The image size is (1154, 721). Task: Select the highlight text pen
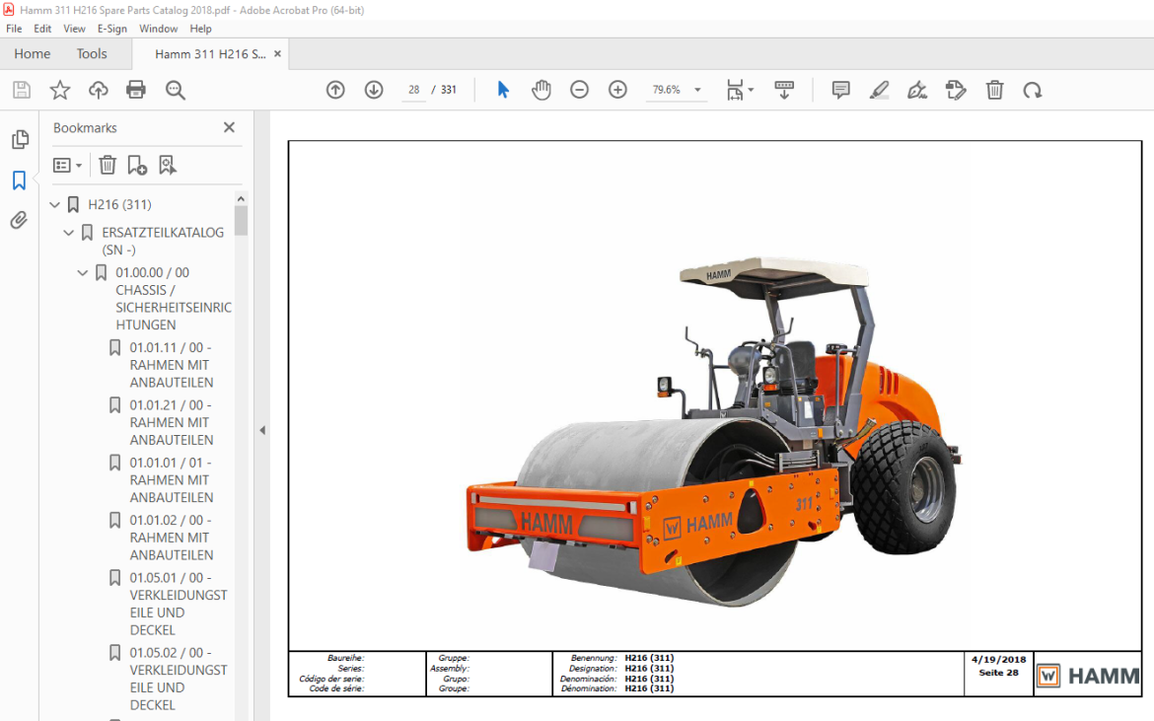[879, 90]
